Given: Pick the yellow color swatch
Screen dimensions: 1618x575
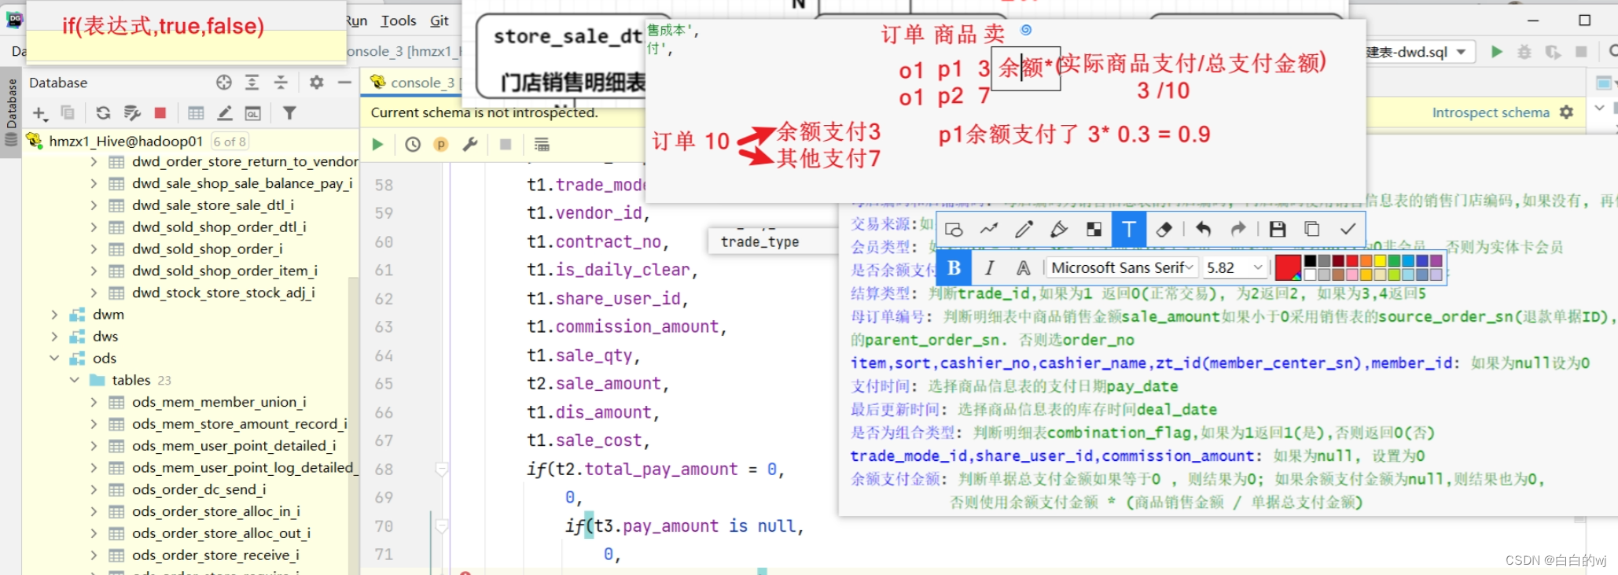Looking at the screenshot, I should 1380,261.
